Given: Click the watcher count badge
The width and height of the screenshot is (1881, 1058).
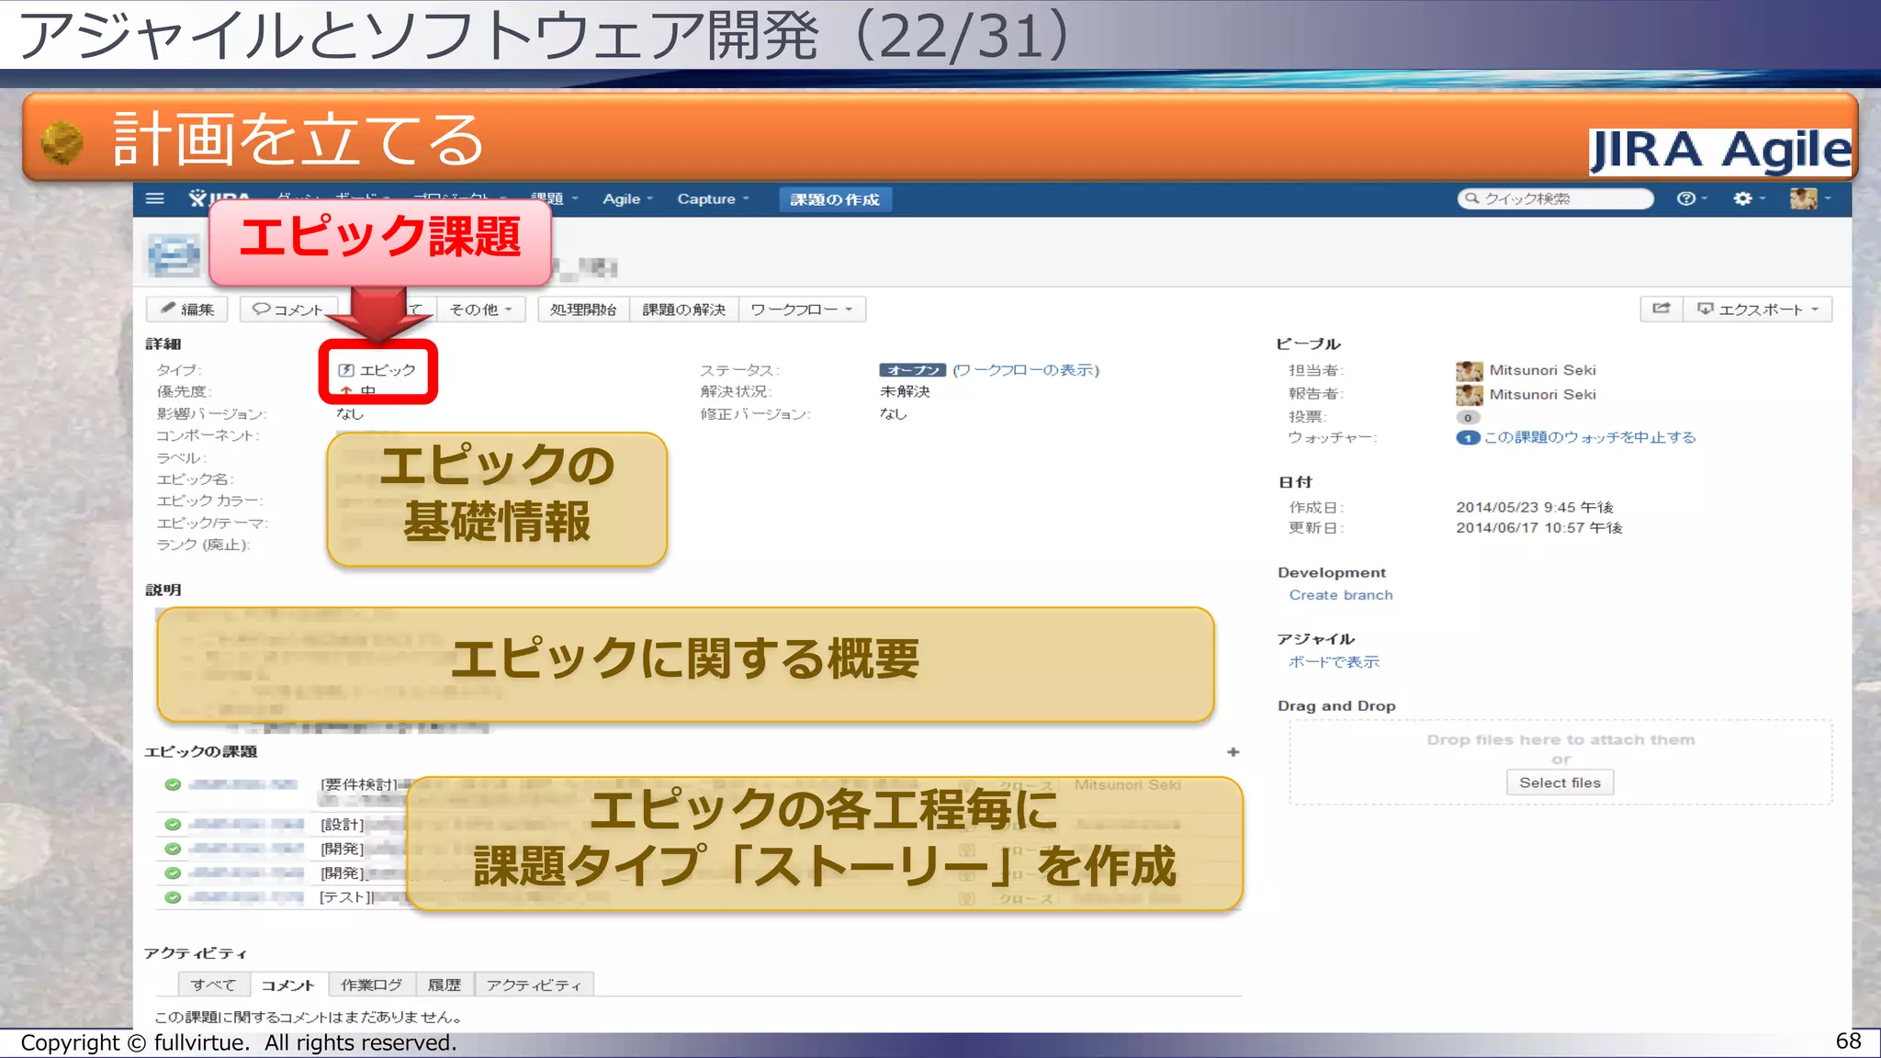Looking at the screenshot, I should [1468, 438].
